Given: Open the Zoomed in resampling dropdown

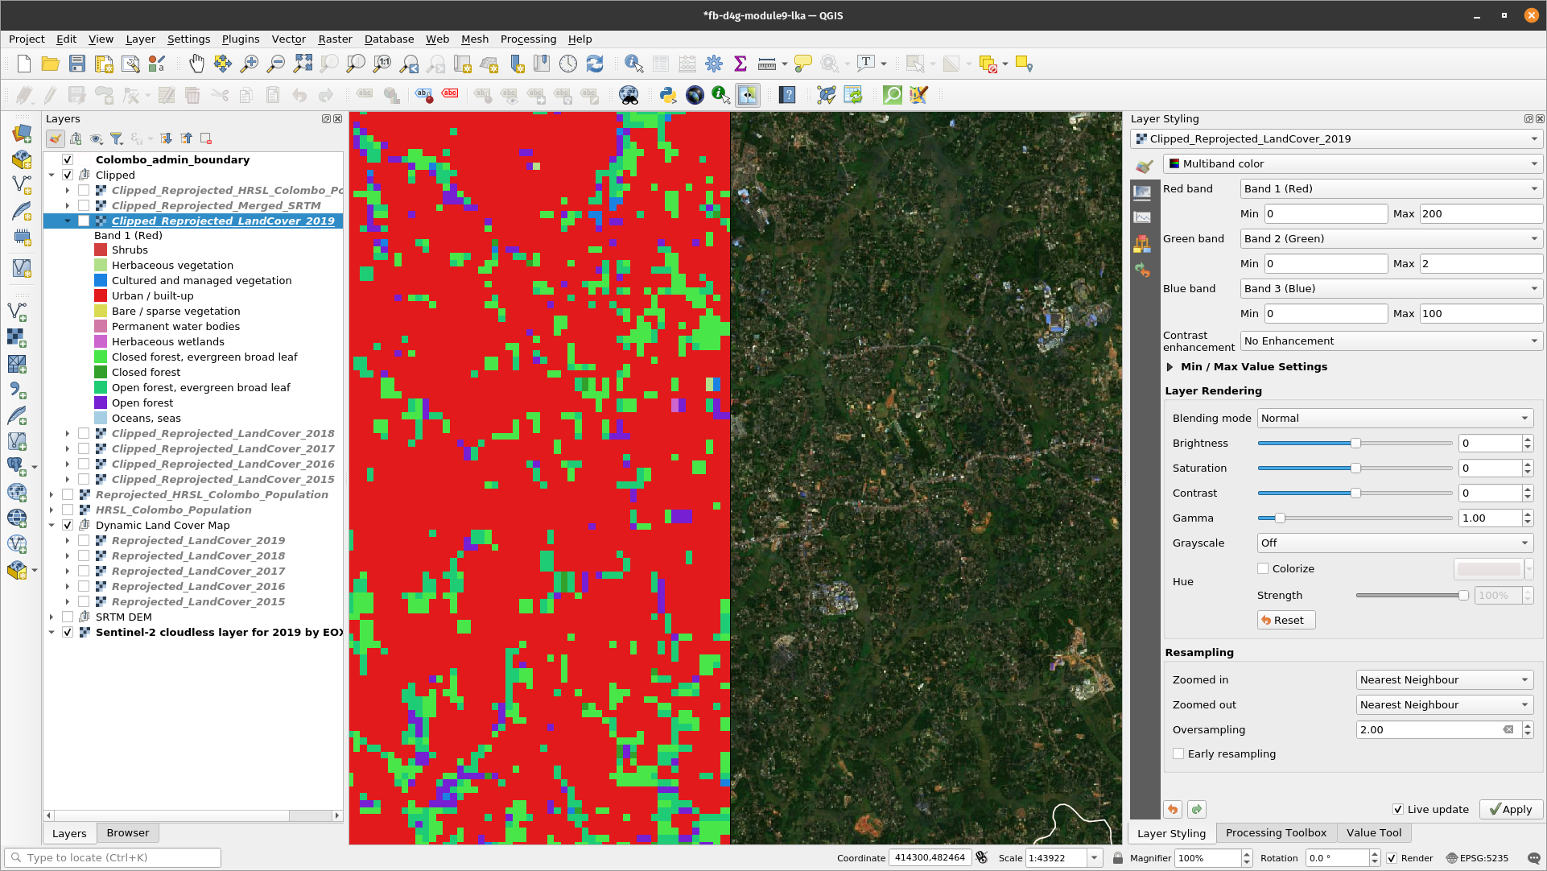Looking at the screenshot, I should (1444, 680).
